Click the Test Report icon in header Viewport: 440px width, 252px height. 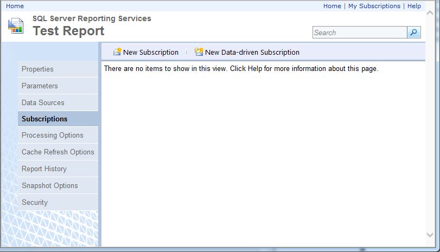(16, 26)
